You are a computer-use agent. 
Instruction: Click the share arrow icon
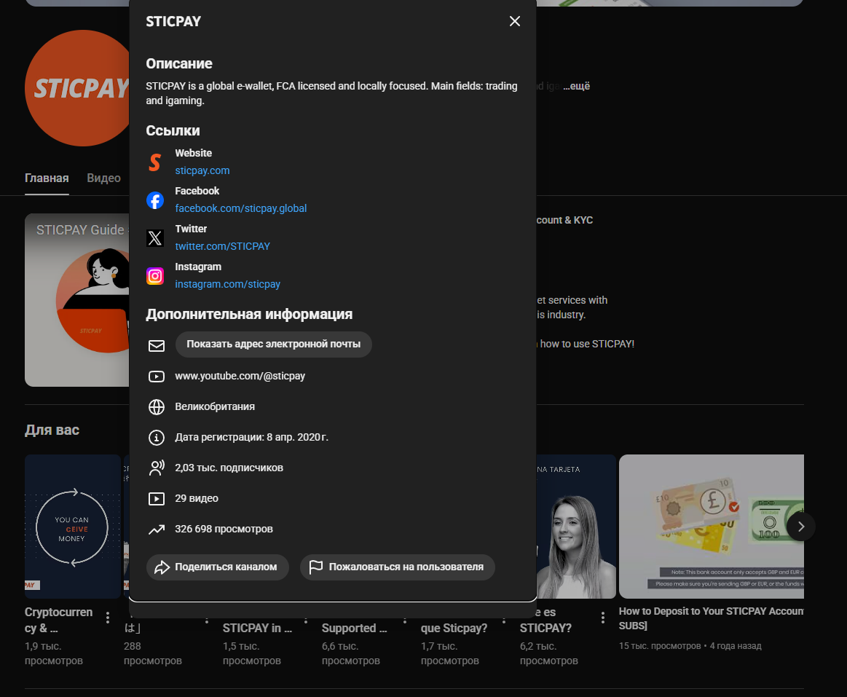162,567
